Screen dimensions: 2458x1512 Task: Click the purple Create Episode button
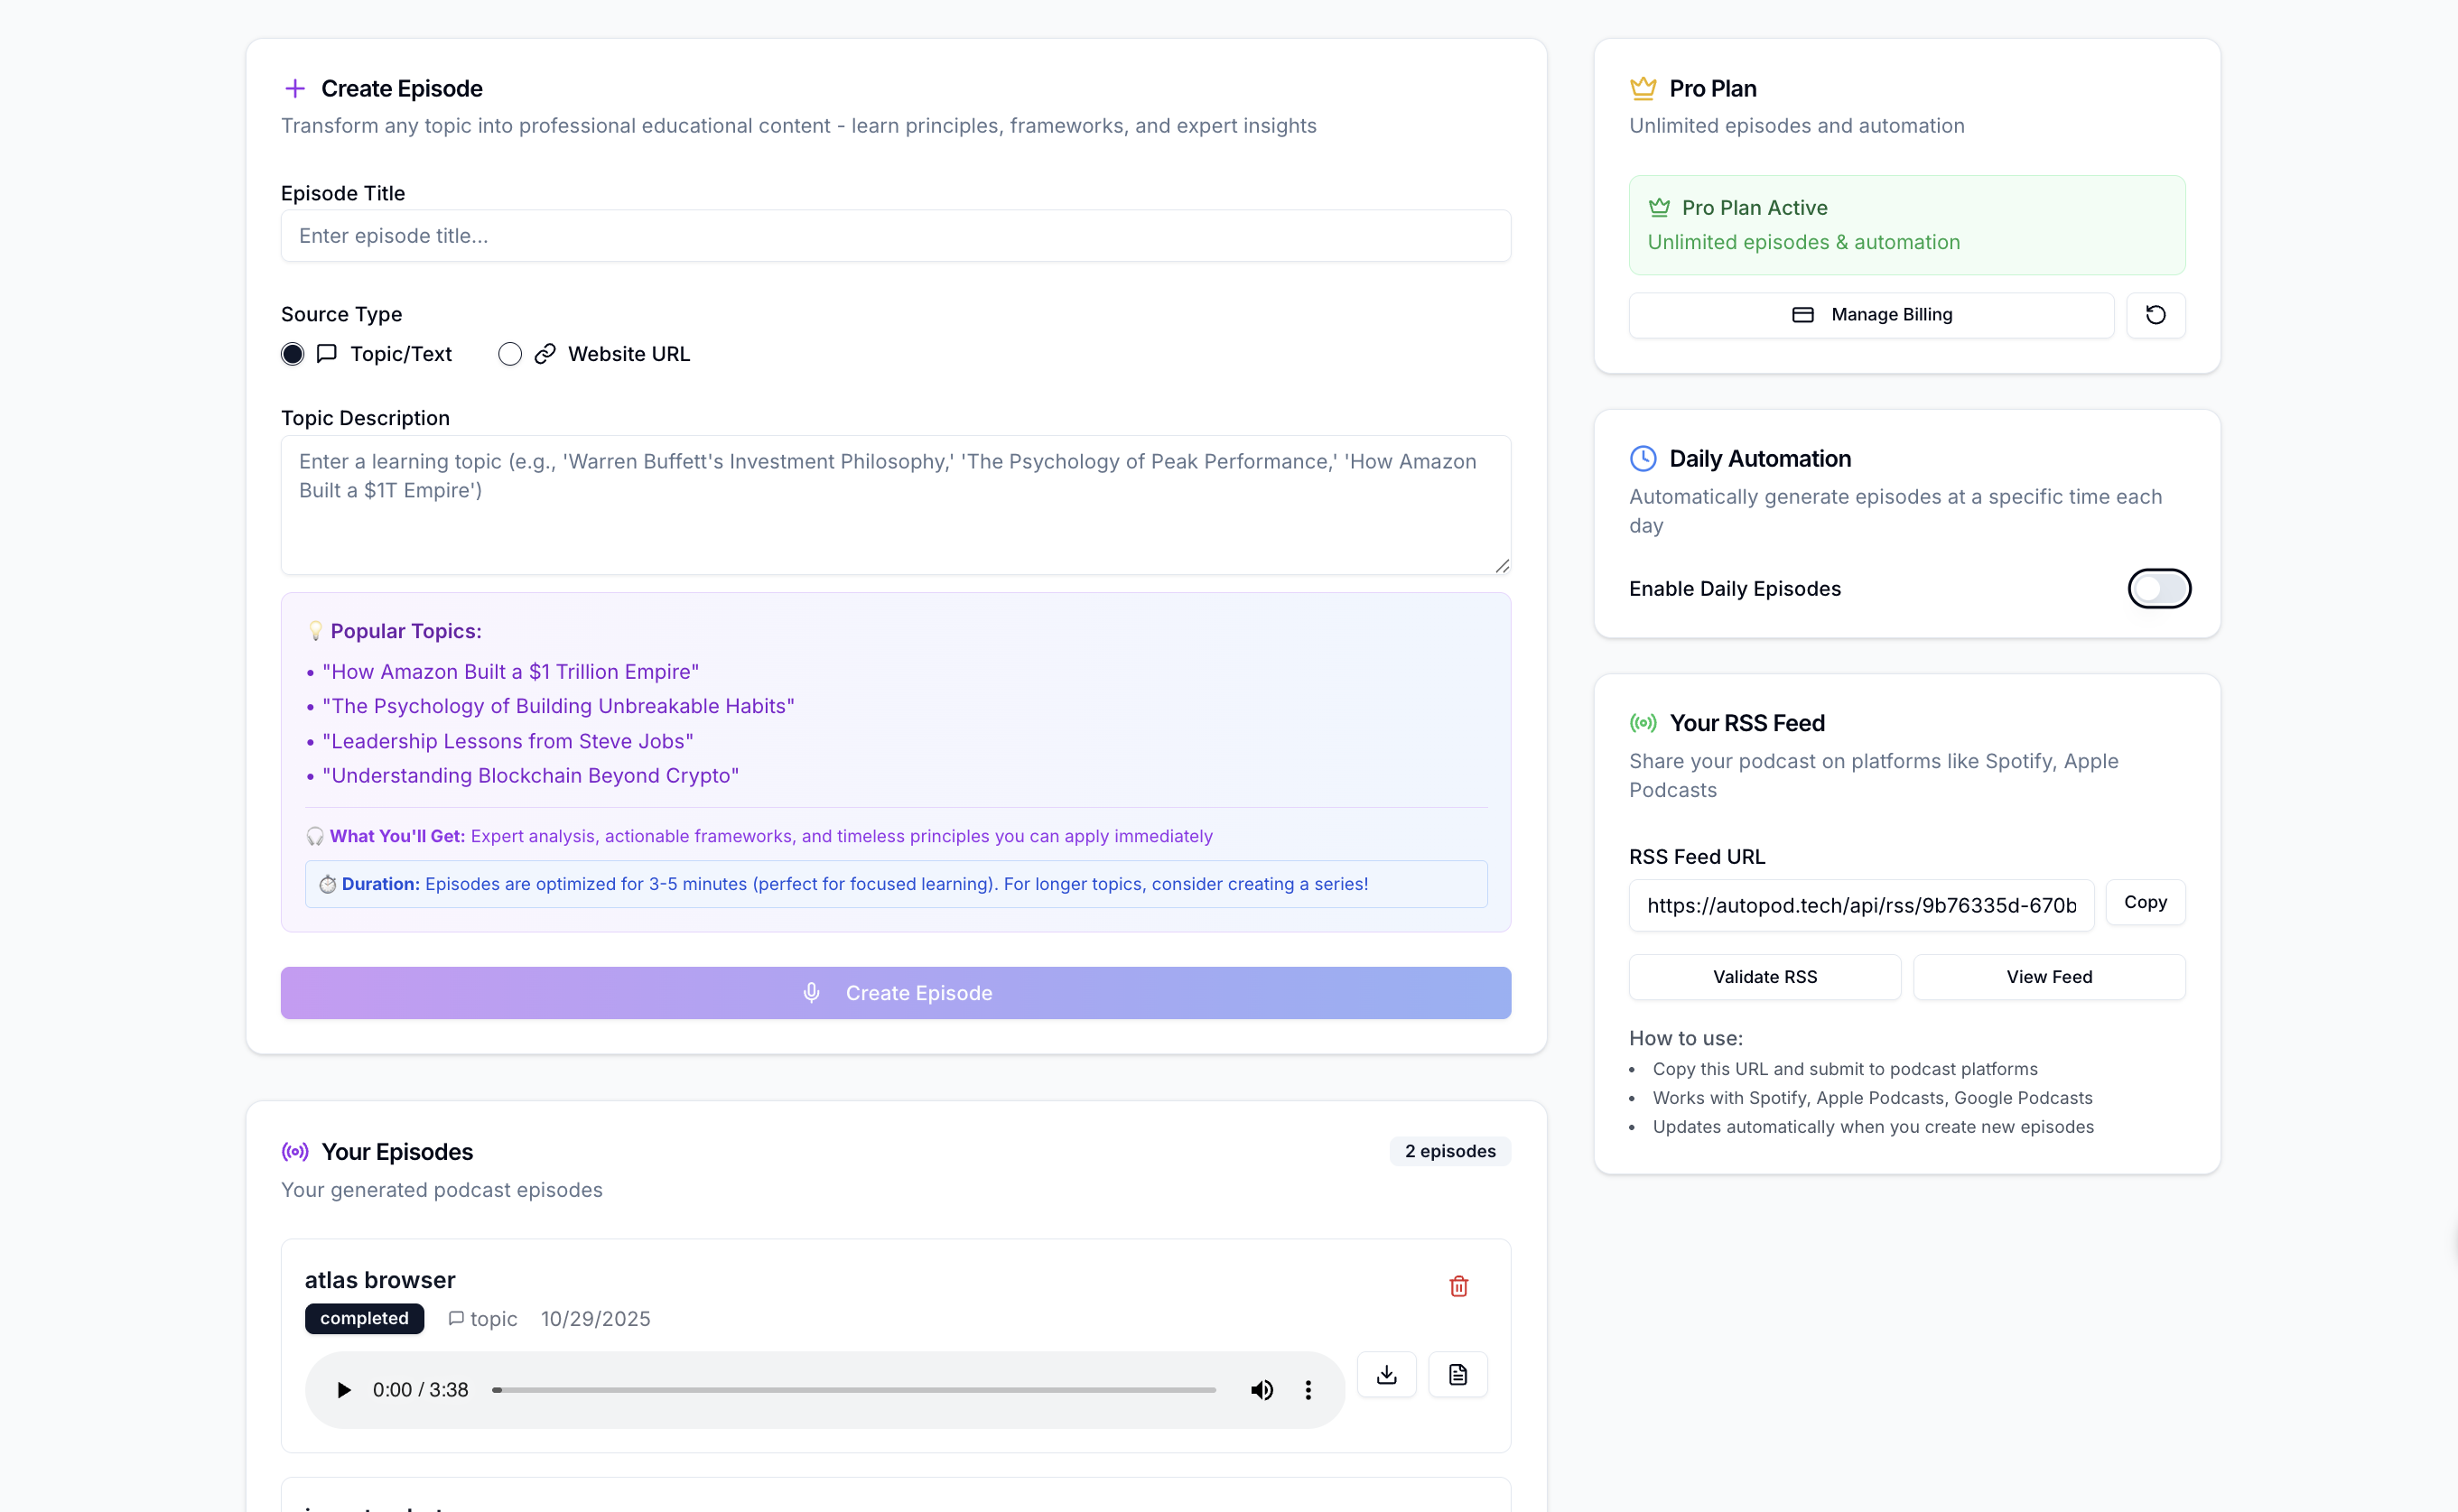pos(896,993)
